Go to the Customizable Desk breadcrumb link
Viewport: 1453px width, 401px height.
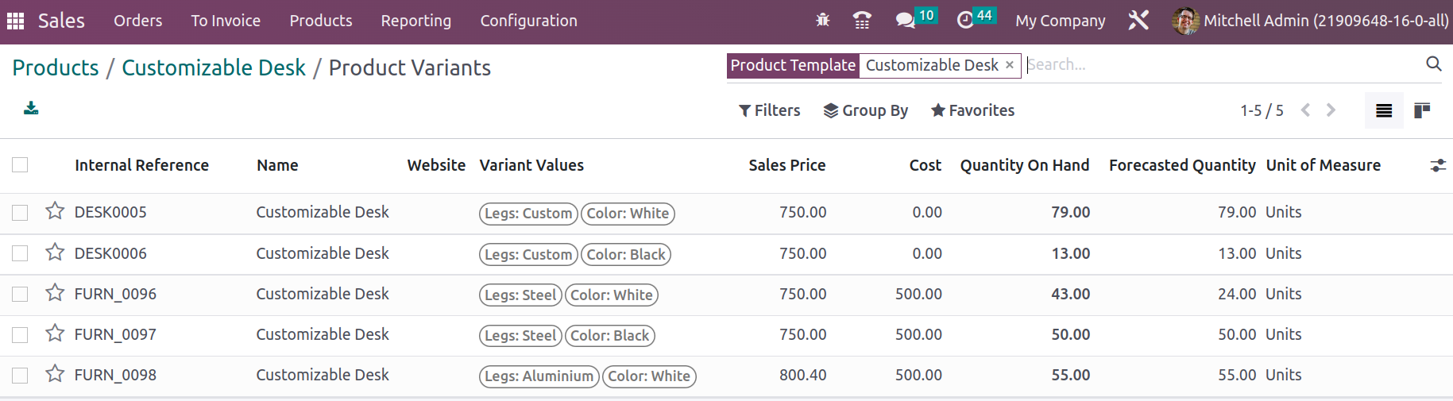click(214, 67)
